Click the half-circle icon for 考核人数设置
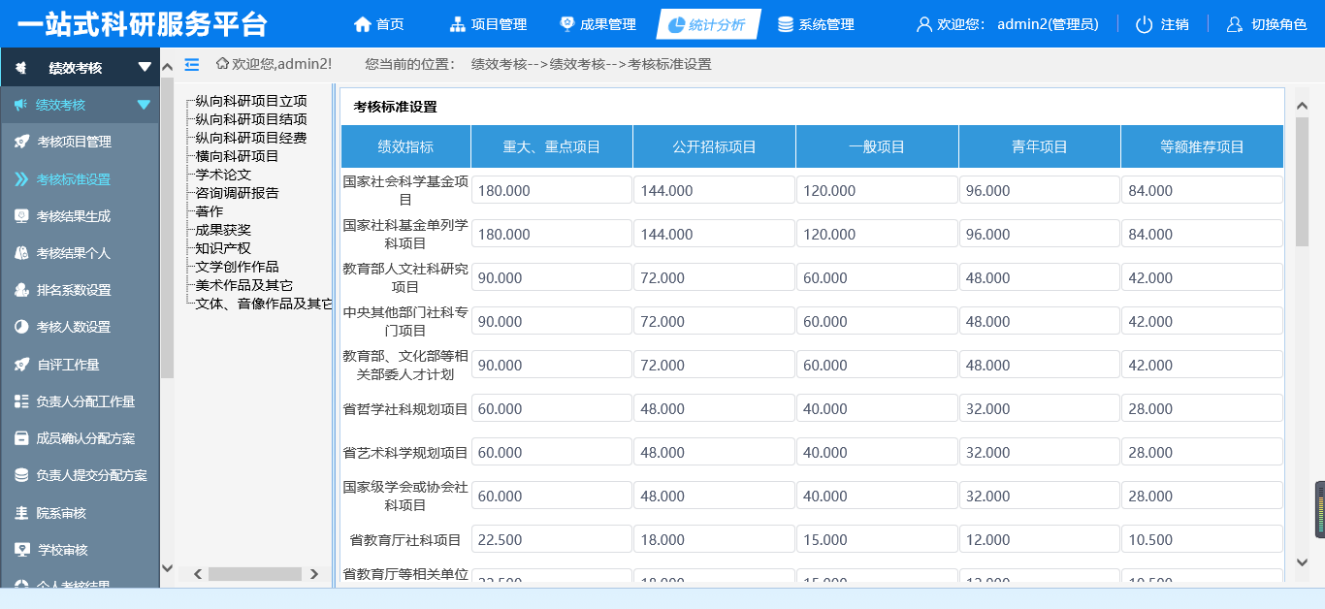The image size is (1325, 609). (x=21, y=327)
